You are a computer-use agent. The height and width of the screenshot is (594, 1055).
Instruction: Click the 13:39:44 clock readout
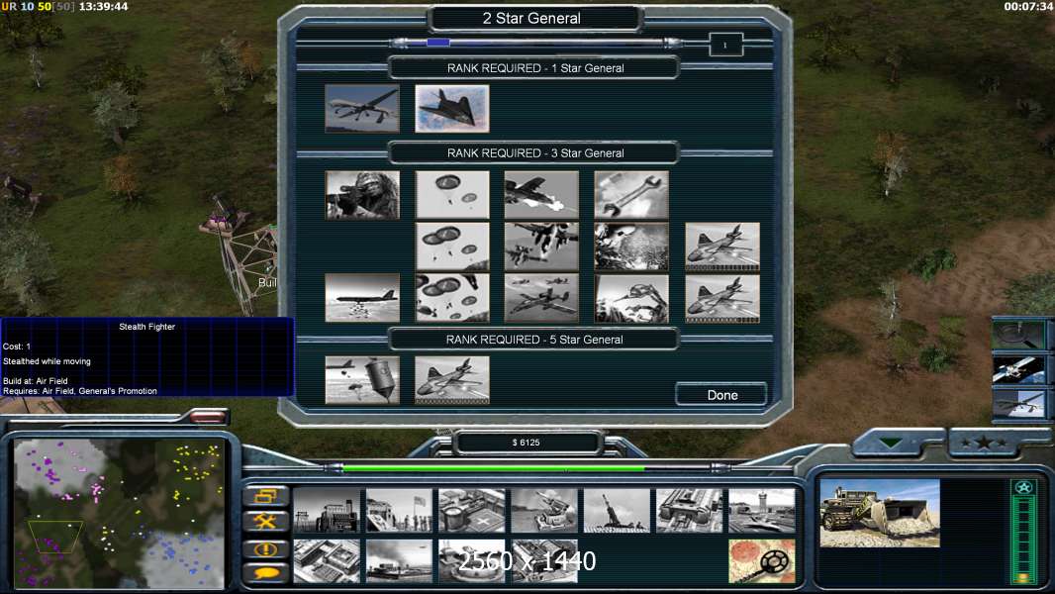[104, 6]
